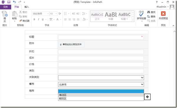
Task: Open the tfsadmin account dropdown
Action: point(162,7)
